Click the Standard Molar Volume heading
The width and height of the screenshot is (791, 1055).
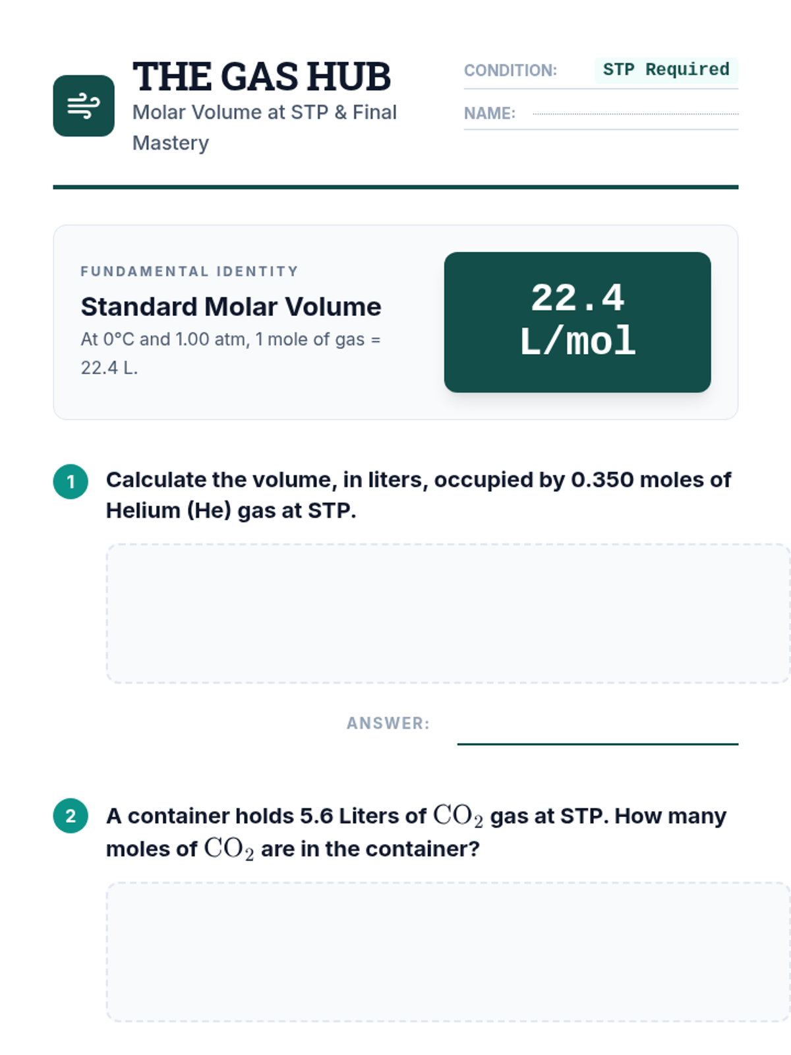pos(231,307)
